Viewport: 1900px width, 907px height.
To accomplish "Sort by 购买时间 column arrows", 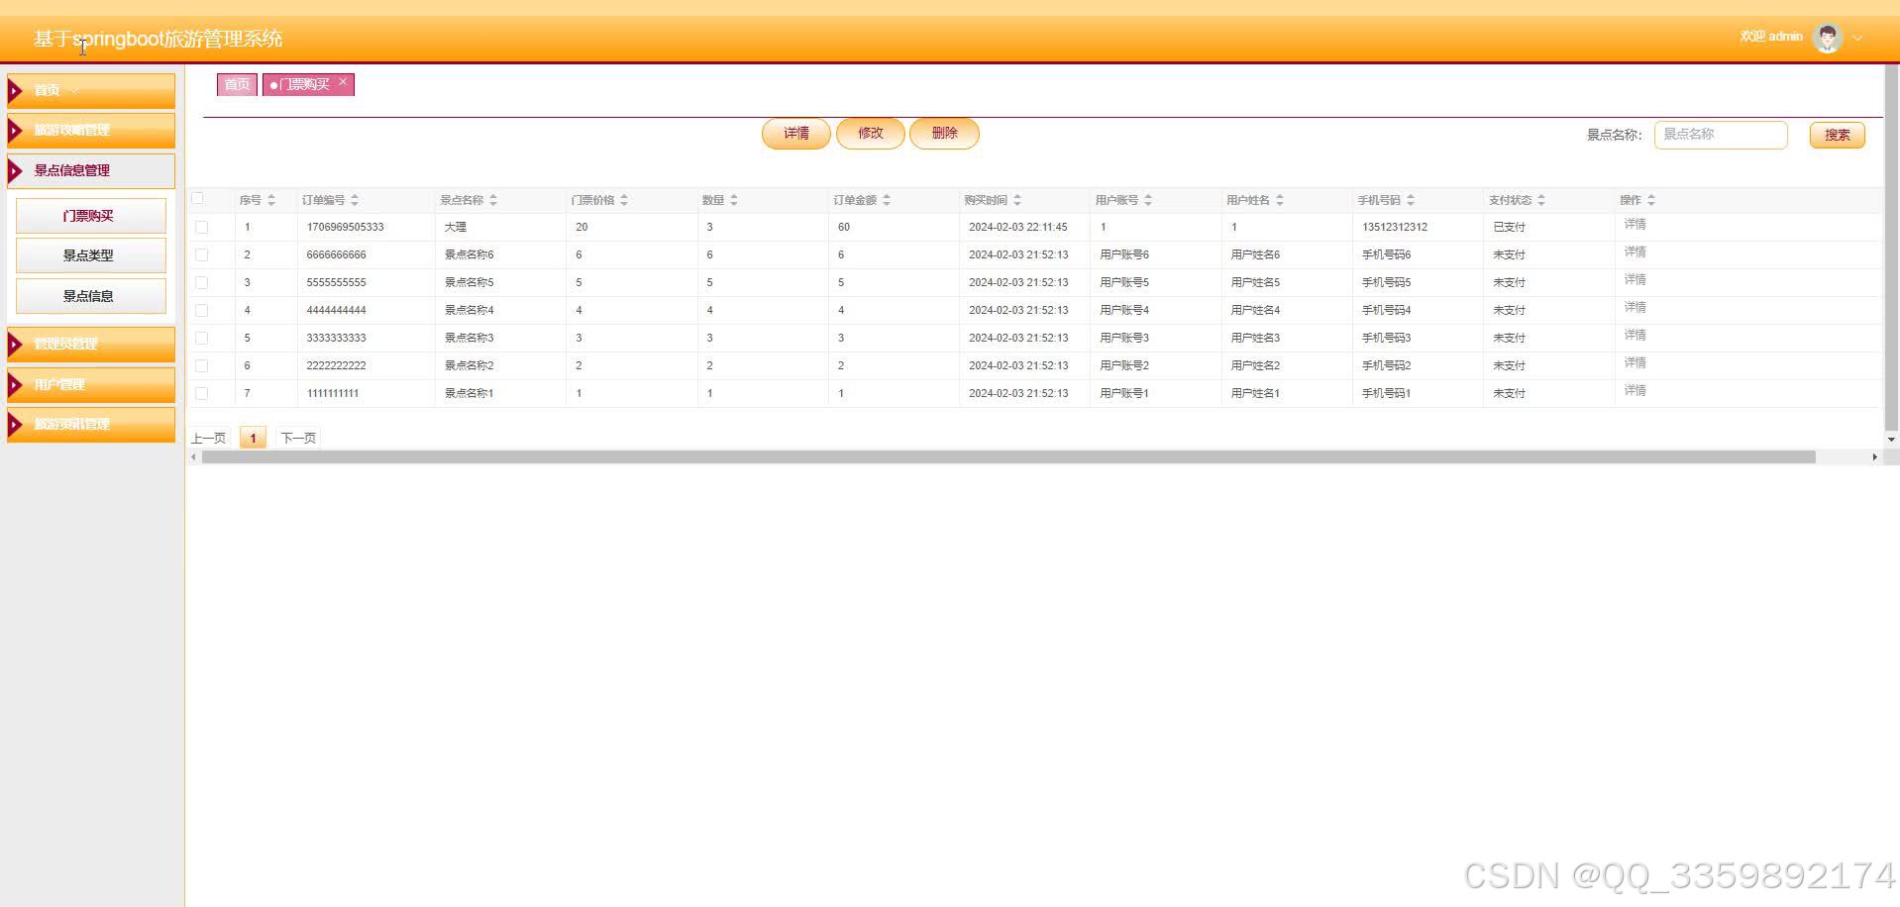I will point(1017,200).
